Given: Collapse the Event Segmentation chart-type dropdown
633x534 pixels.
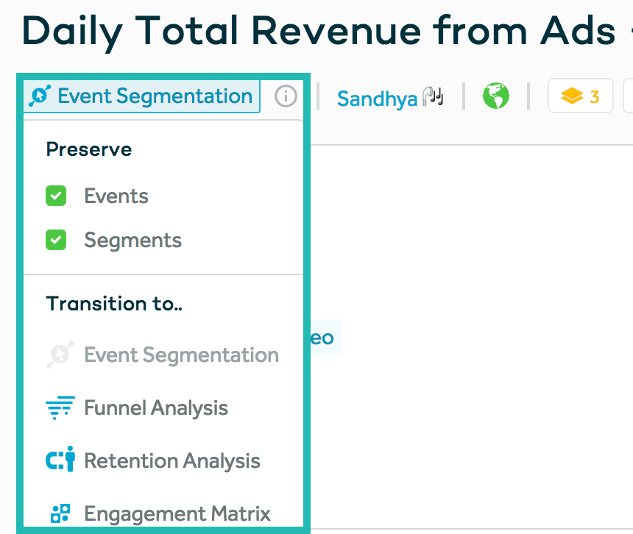Looking at the screenshot, I should coord(142,96).
